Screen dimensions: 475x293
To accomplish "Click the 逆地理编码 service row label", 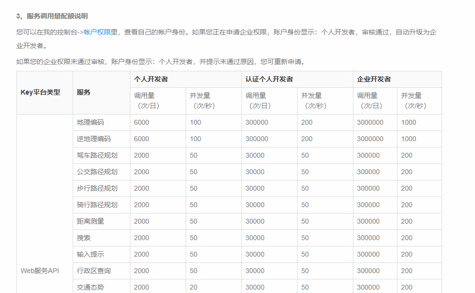I will (94, 139).
